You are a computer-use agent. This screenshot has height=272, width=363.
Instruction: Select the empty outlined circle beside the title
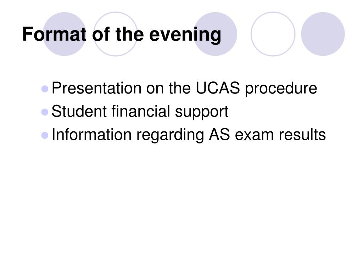(273, 34)
